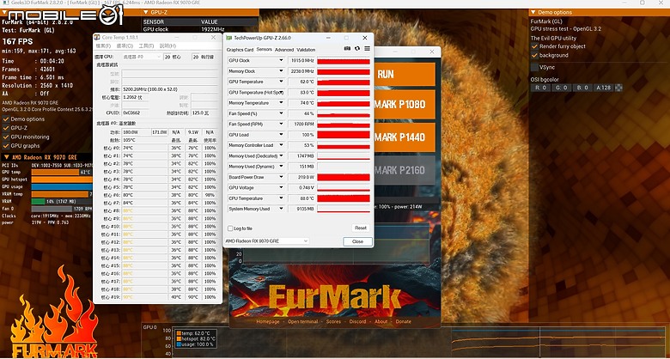670x359 pixels.
Task: Click the Board Power Draw red graph
Action: tap(344, 178)
